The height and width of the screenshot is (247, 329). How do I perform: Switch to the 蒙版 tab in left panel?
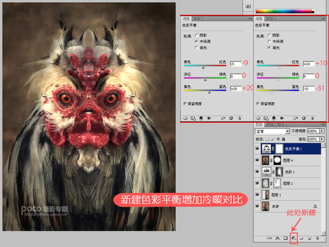198,19
